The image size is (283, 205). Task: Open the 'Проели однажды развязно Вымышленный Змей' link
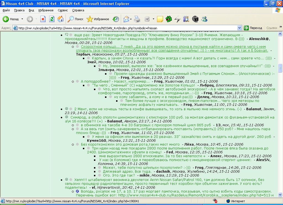coord(192,76)
